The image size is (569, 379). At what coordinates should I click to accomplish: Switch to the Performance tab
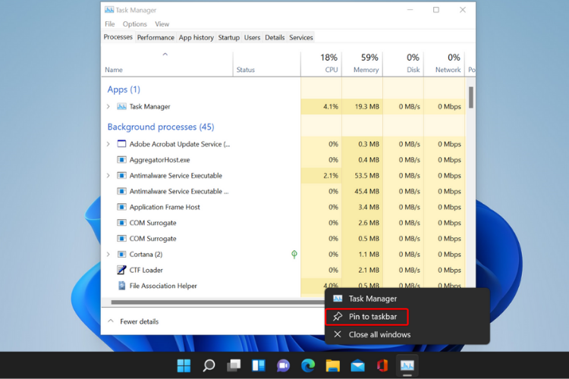tap(156, 37)
